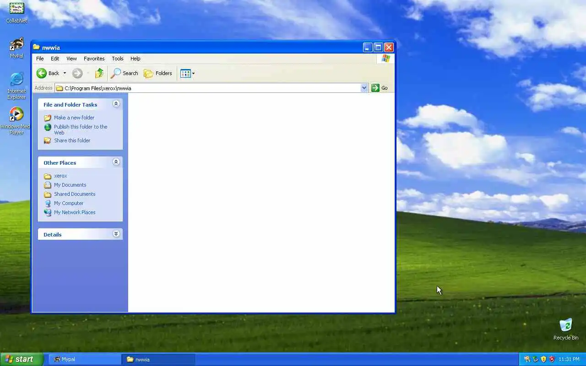Select the Internet Explorer desktop icon
Viewport: 586px width, 366px height.
pyautogui.click(x=16, y=86)
